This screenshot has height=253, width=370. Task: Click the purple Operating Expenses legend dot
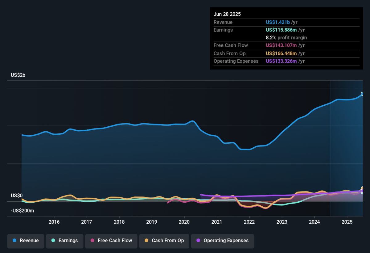click(198, 241)
